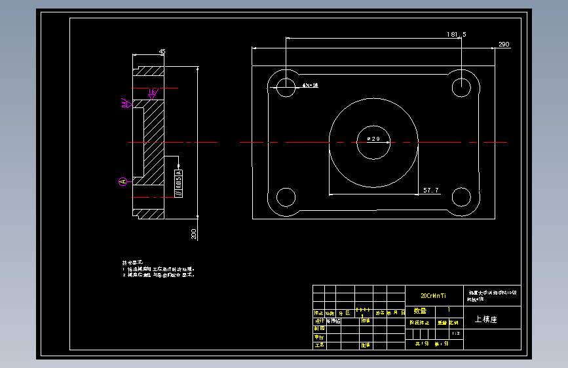The width and height of the screenshot is (568, 368).
Task: Click the 年月日 date header
Action: (396, 313)
